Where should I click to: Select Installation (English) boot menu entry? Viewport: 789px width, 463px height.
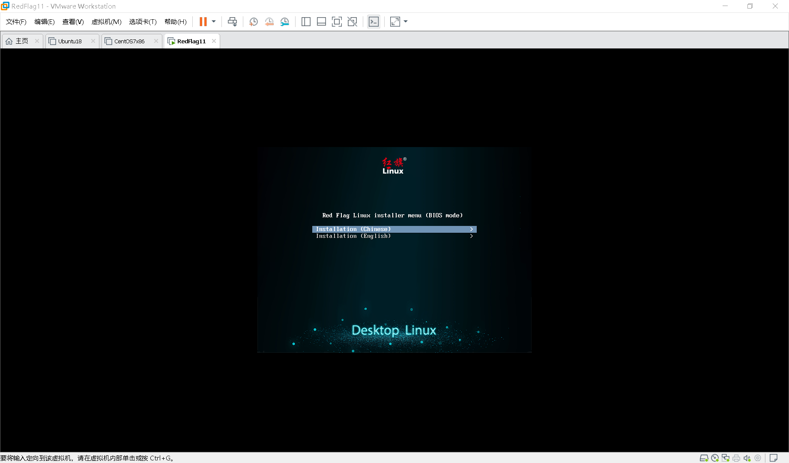(x=394, y=236)
